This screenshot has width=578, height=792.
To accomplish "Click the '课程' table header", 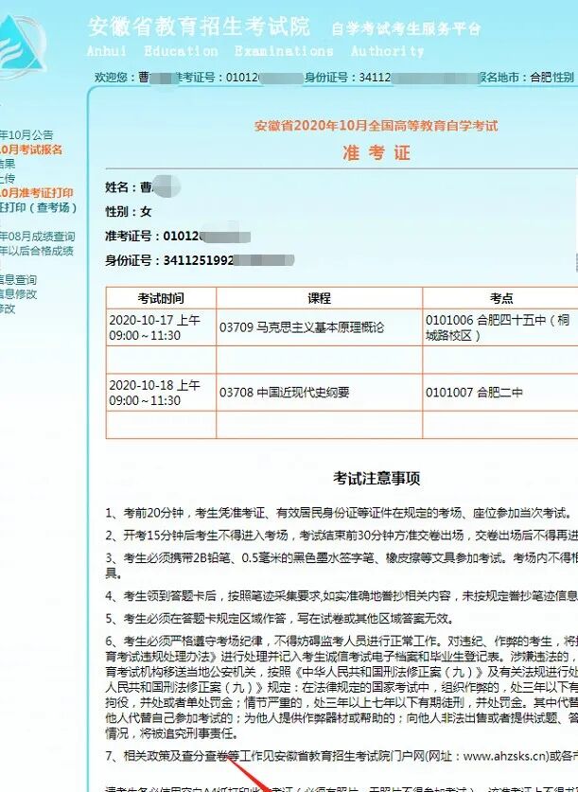I will tap(319, 298).
